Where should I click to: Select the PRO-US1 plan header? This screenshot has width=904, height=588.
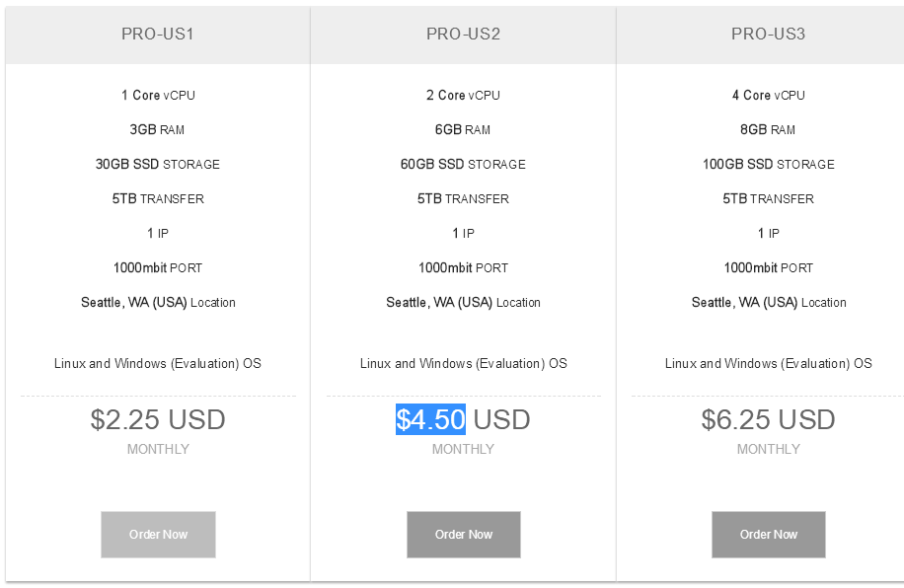(x=157, y=34)
